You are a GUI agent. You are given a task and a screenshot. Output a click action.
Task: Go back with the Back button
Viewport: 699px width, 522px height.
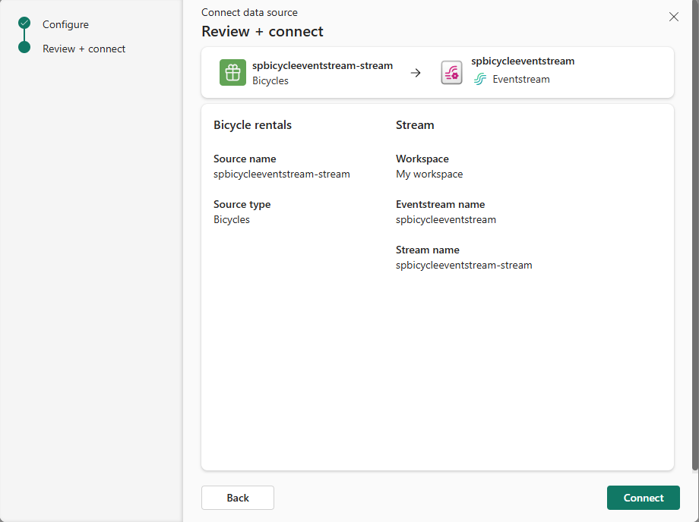coord(238,498)
